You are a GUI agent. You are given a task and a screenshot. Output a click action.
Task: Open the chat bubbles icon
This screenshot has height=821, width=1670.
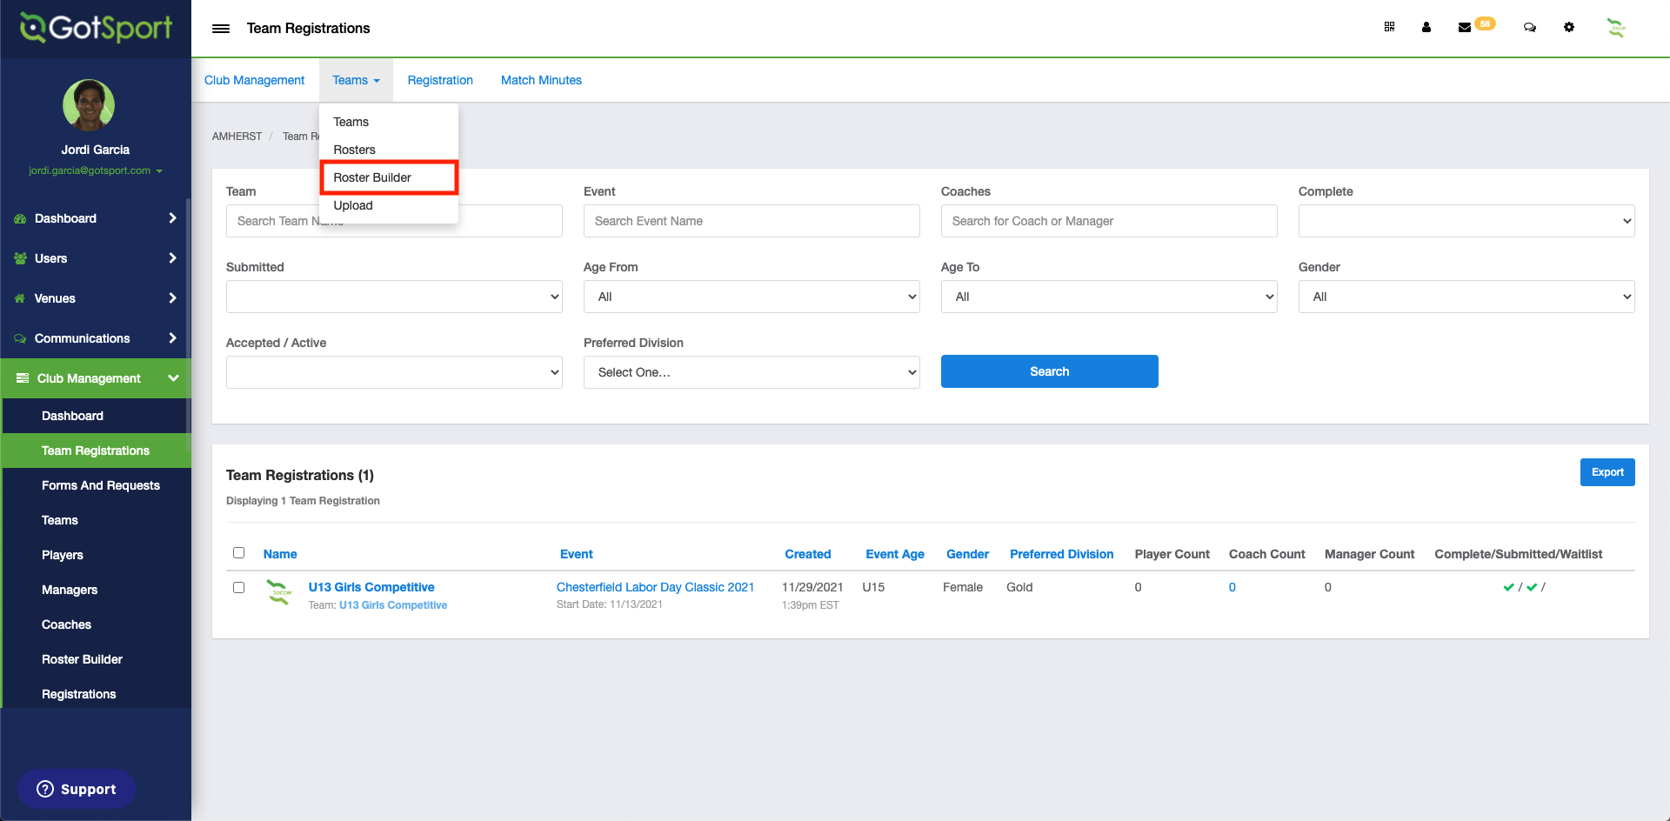[1530, 27]
